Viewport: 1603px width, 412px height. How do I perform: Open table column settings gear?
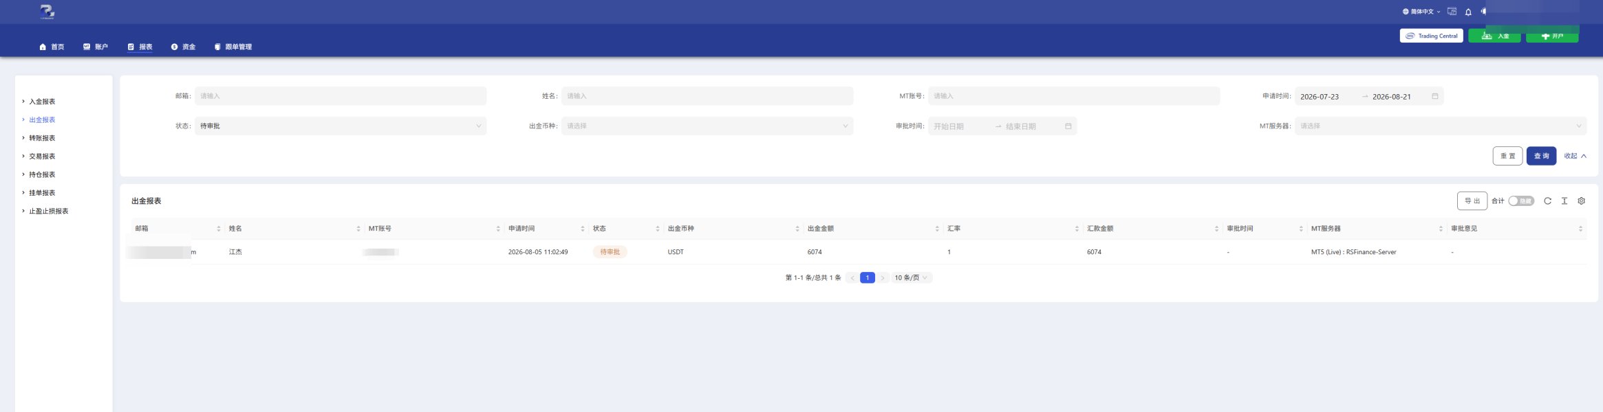click(1581, 201)
